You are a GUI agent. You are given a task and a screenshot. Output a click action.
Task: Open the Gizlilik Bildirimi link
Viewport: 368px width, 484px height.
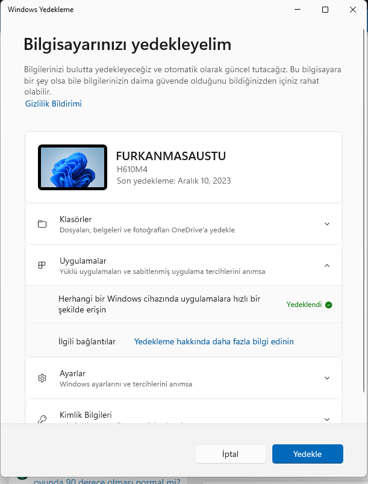point(54,104)
